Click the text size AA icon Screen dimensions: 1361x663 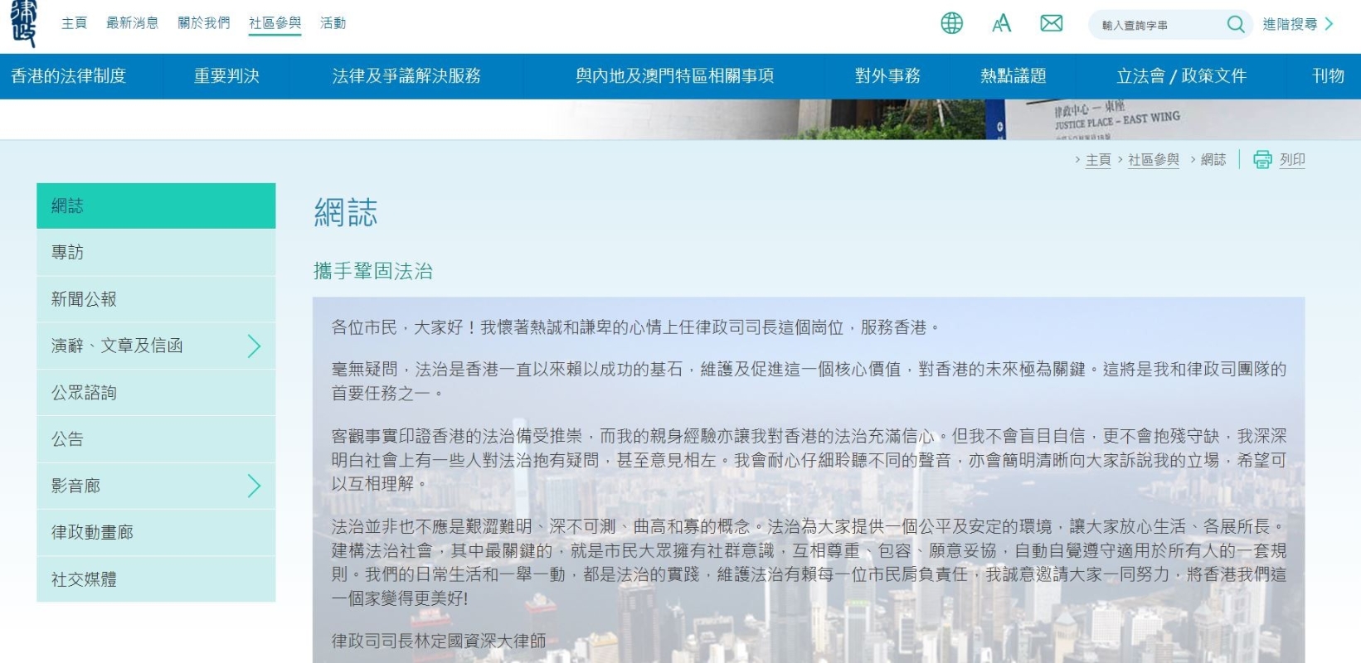click(1001, 23)
